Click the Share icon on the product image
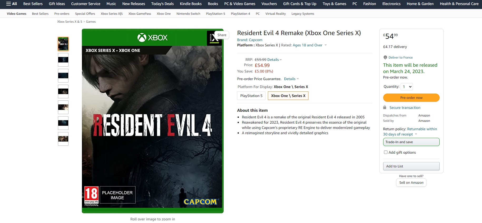 (x=221, y=35)
